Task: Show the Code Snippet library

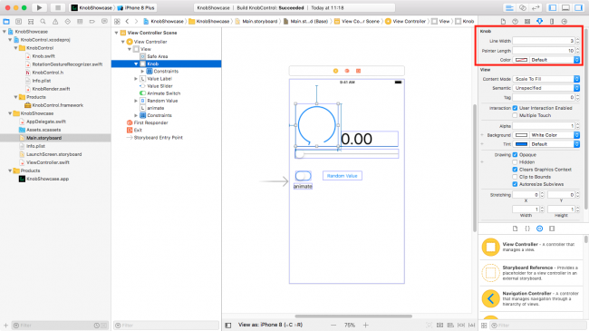Action: [x=527, y=229]
